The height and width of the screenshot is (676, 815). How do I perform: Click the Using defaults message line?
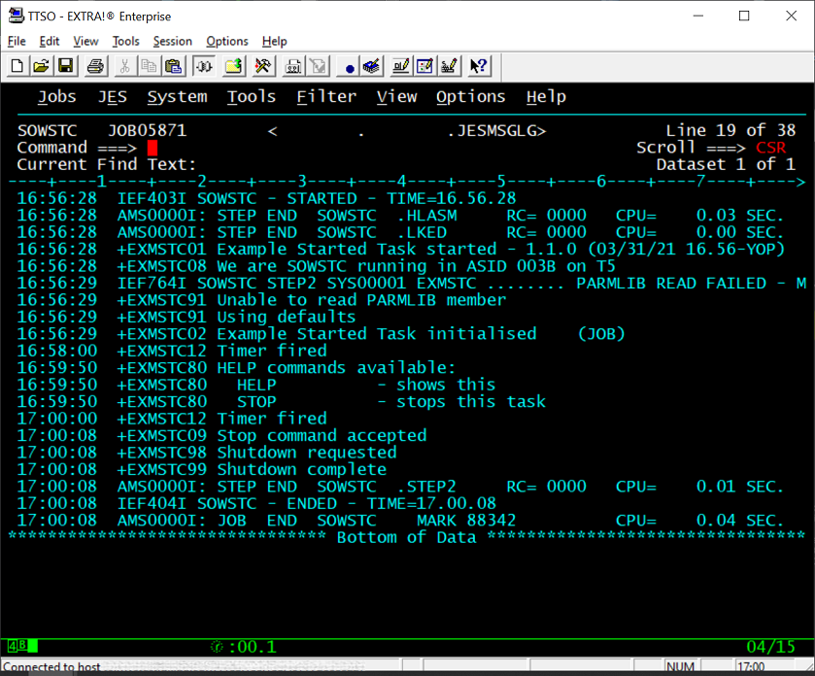pyautogui.click(x=187, y=317)
